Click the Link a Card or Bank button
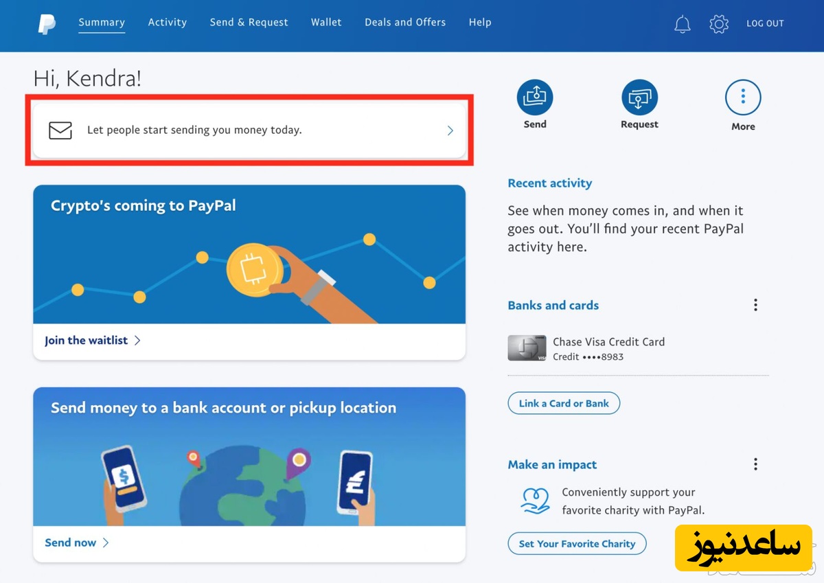824x583 pixels. tap(564, 403)
